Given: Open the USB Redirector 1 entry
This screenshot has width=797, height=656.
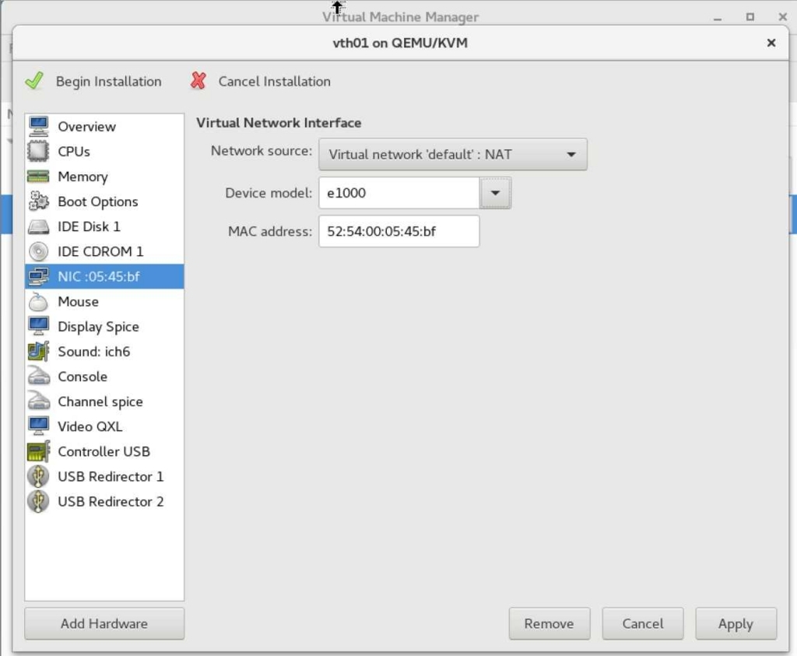Looking at the screenshot, I should tap(104, 476).
